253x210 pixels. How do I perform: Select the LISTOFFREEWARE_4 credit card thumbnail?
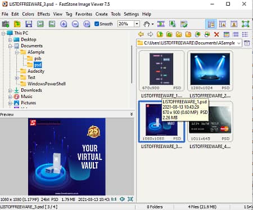coord(210,122)
